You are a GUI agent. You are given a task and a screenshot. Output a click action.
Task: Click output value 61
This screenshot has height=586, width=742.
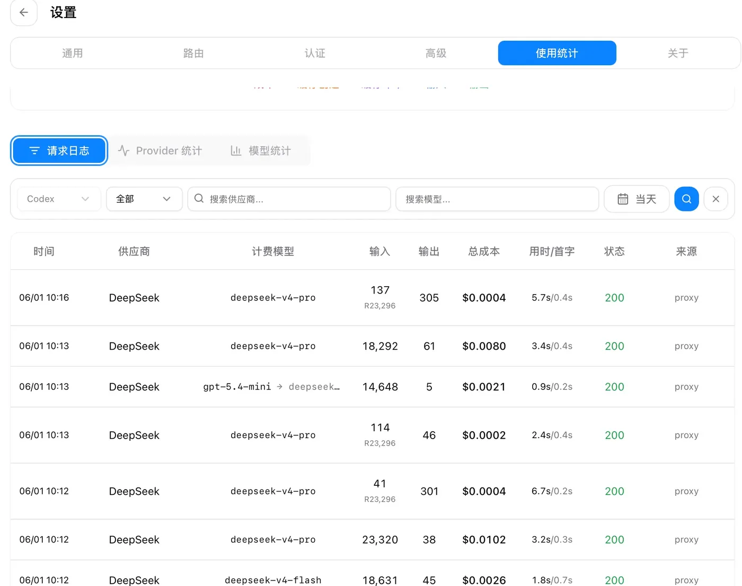pos(429,346)
